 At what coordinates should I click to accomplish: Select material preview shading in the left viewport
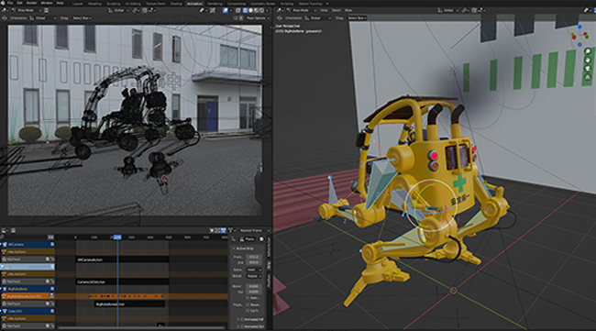[x=256, y=10]
